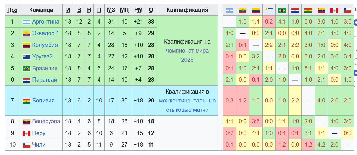
Task: Click the Поз column header
Action: point(12,10)
